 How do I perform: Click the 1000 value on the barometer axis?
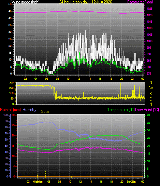(x=149, y=41)
